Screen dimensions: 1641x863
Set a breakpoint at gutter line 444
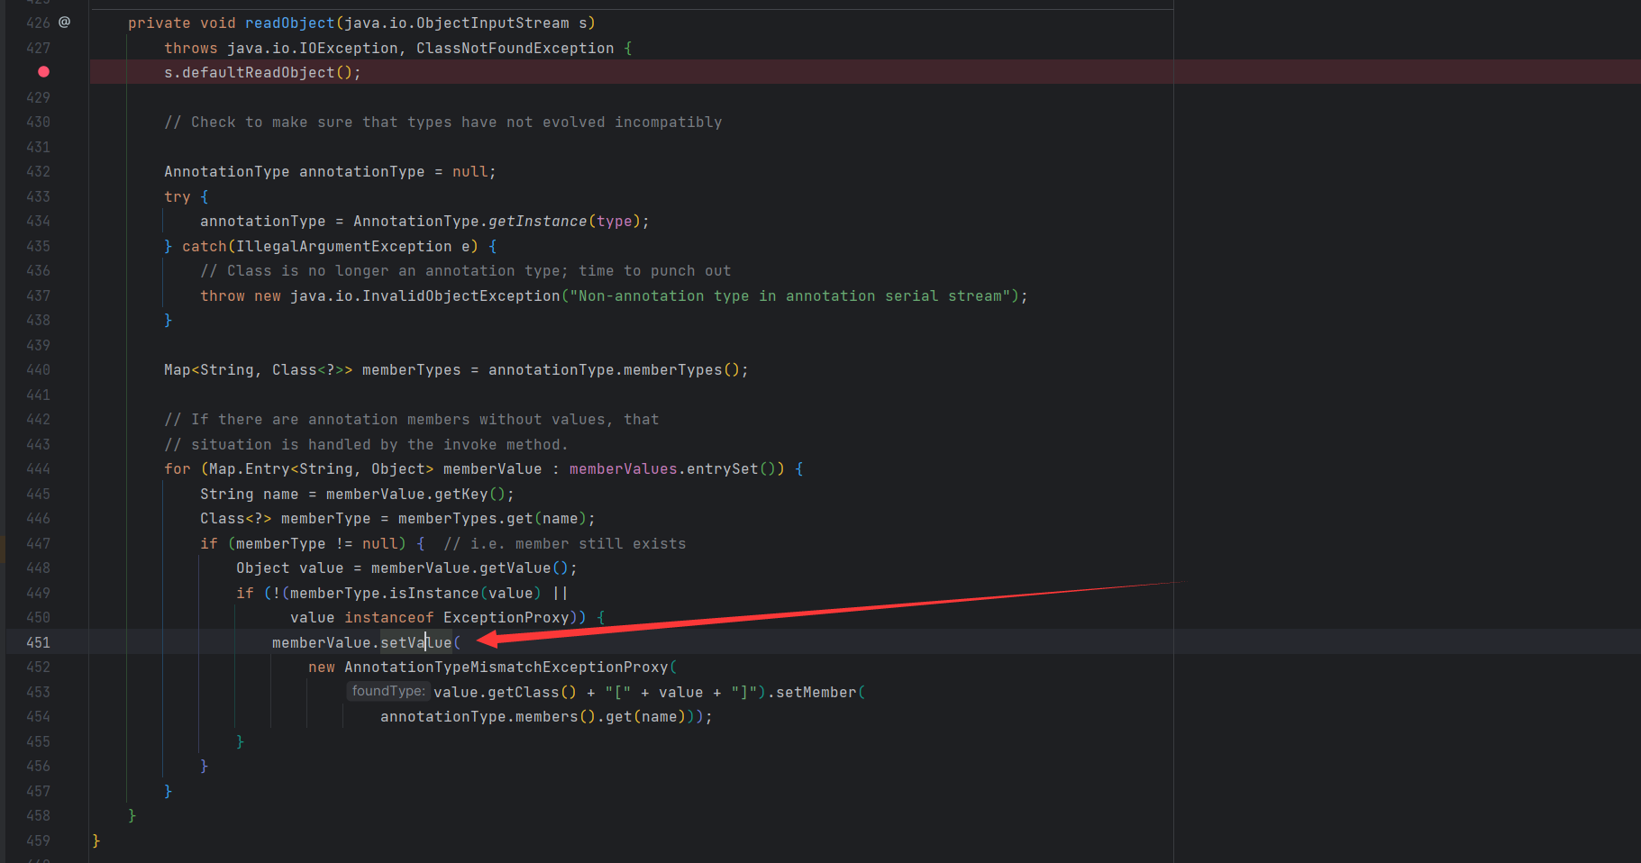click(38, 469)
